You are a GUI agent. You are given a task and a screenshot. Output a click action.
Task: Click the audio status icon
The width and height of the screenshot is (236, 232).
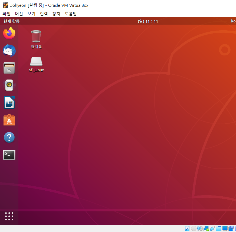point(200,228)
